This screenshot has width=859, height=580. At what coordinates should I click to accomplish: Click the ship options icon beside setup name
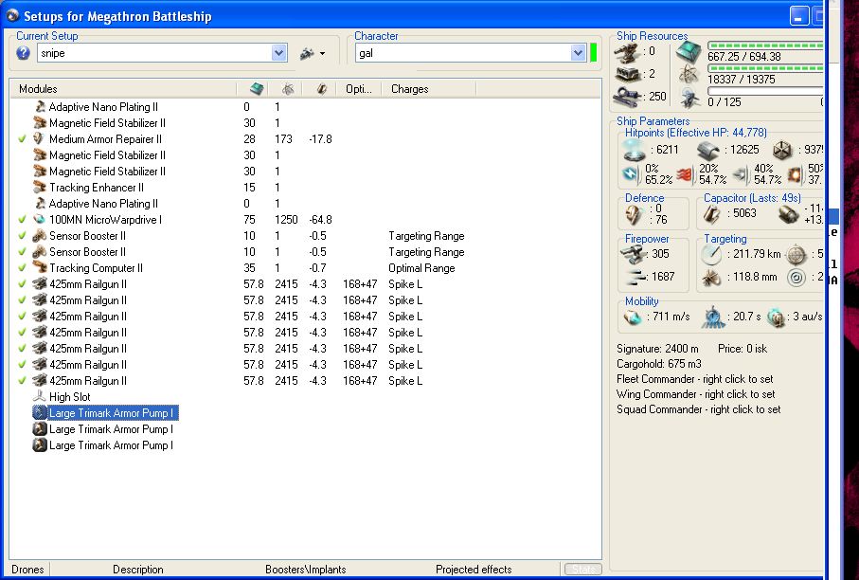[x=307, y=53]
